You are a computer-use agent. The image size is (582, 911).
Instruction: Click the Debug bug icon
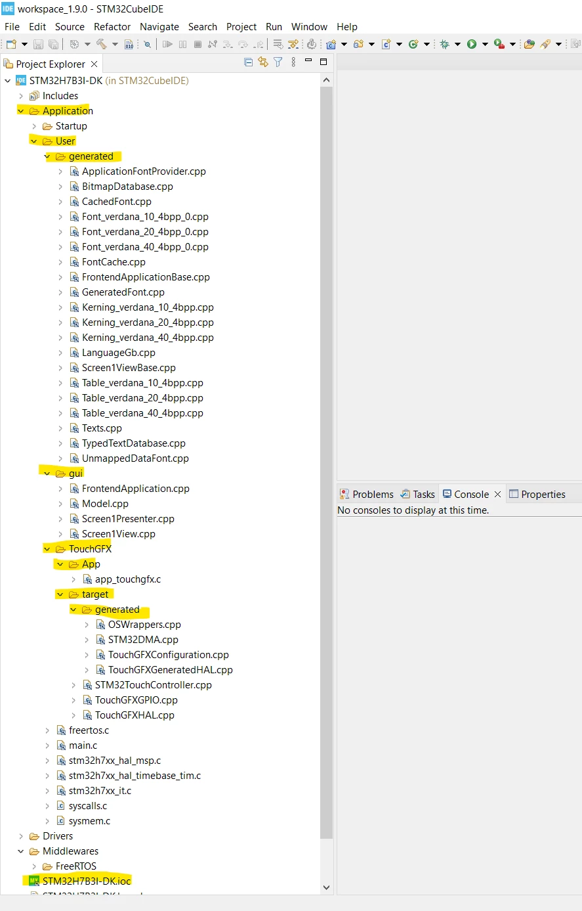point(444,44)
